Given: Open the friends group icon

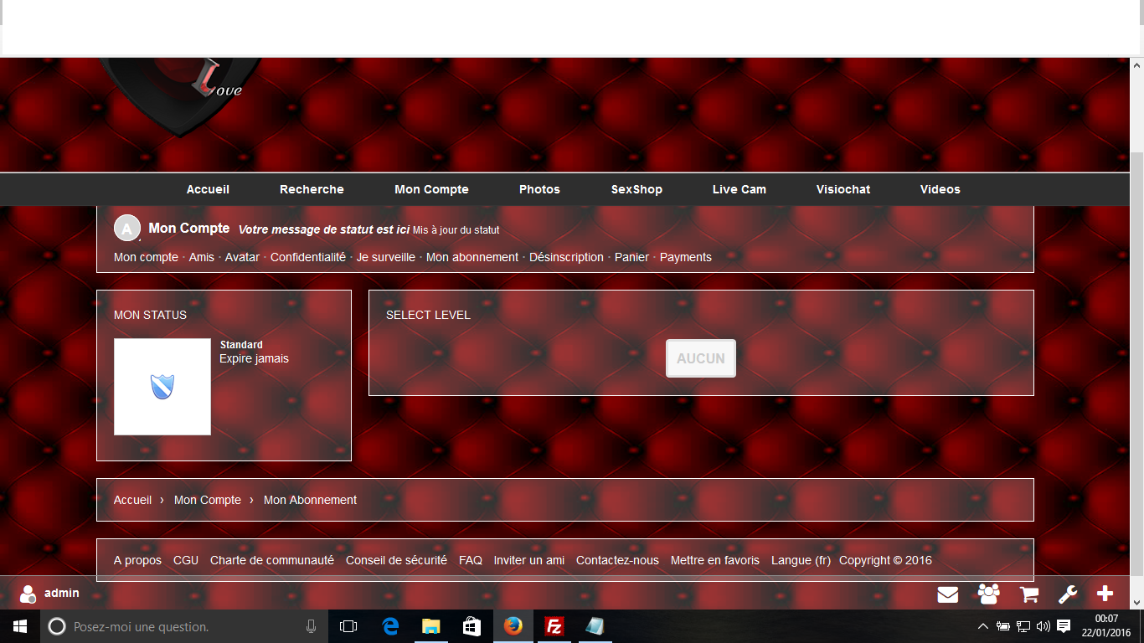Looking at the screenshot, I should 988,594.
